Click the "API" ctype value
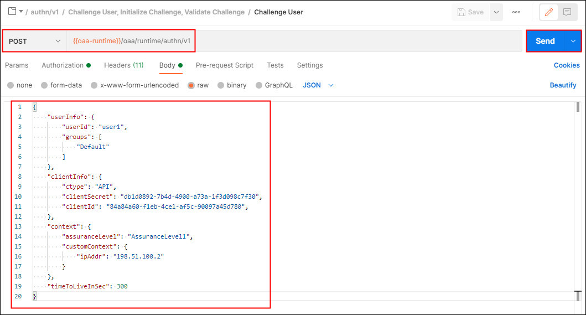The width and height of the screenshot is (586, 315). pos(104,187)
